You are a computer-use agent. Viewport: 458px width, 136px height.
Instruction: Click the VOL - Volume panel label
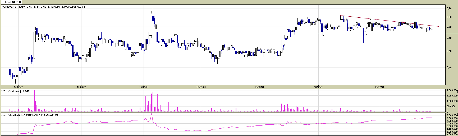click(16, 91)
